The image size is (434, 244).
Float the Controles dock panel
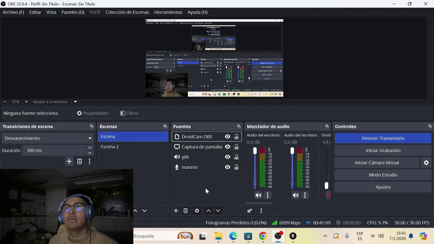430,126
